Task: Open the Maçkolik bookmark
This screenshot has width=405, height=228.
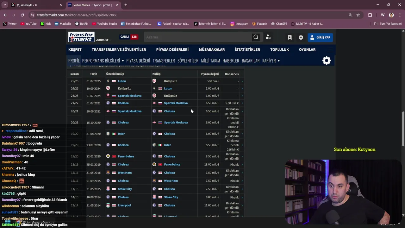Action: click(63, 24)
